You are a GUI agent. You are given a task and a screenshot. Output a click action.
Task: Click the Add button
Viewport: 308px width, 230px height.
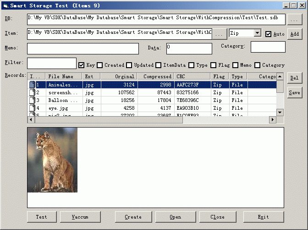click(x=294, y=34)
